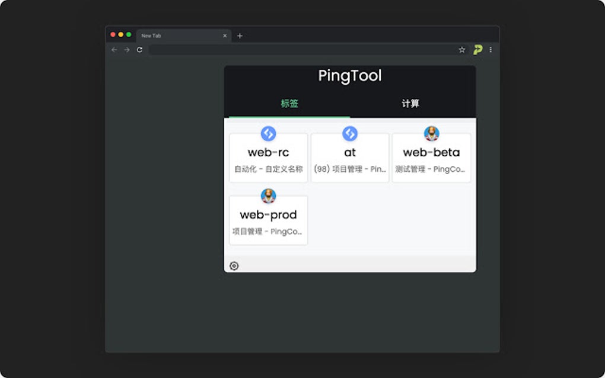This screenshot has height=378, width=605.
Task: Click web-prod's 项目管理 - PingCo... text
Action: tap(267, 232)
